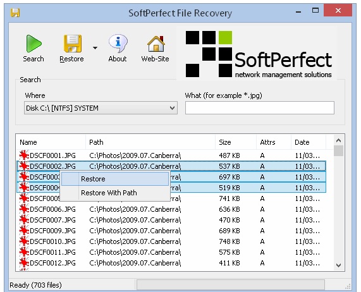Click the deleted-file icon next to DSCF0011.JPG

(x=24, y=252)
